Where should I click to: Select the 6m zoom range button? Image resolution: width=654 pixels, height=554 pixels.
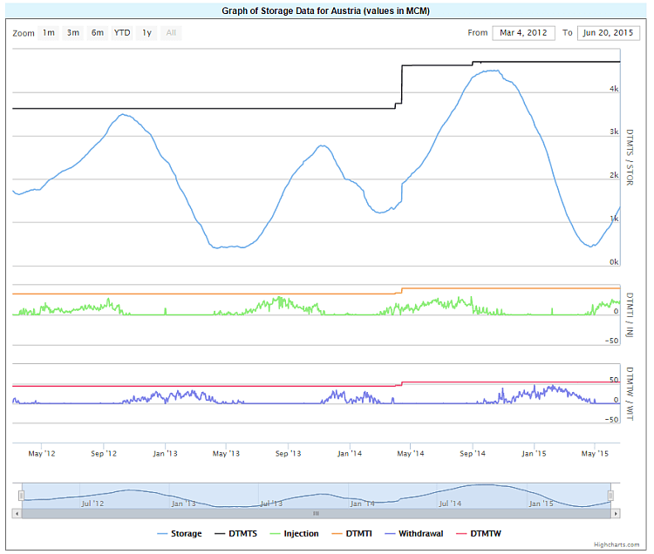98,33
